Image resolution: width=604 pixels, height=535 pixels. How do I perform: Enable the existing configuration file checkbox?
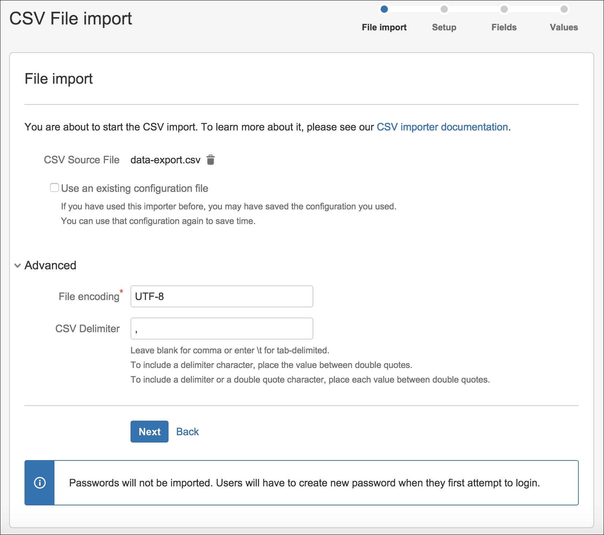pyautogui.click(x=54, y=188)
